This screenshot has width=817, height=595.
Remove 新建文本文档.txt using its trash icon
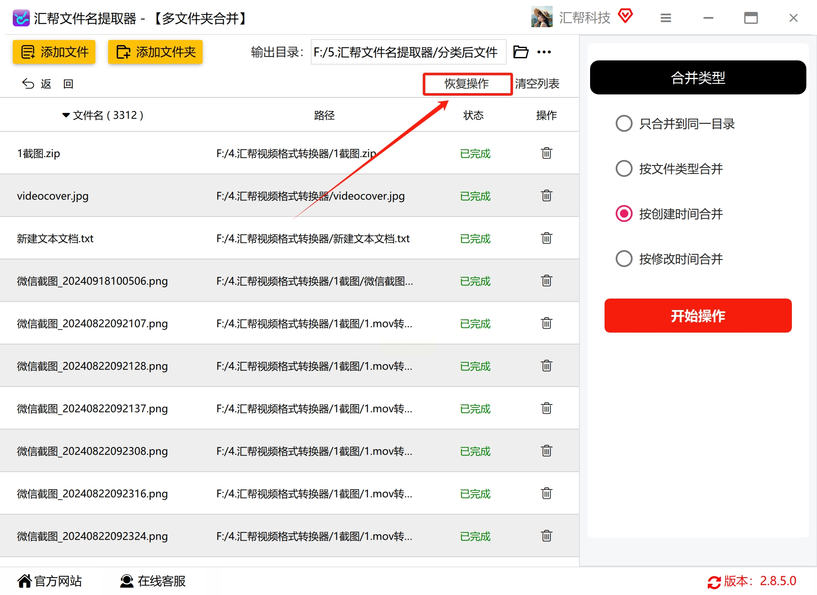click(547, 238)
